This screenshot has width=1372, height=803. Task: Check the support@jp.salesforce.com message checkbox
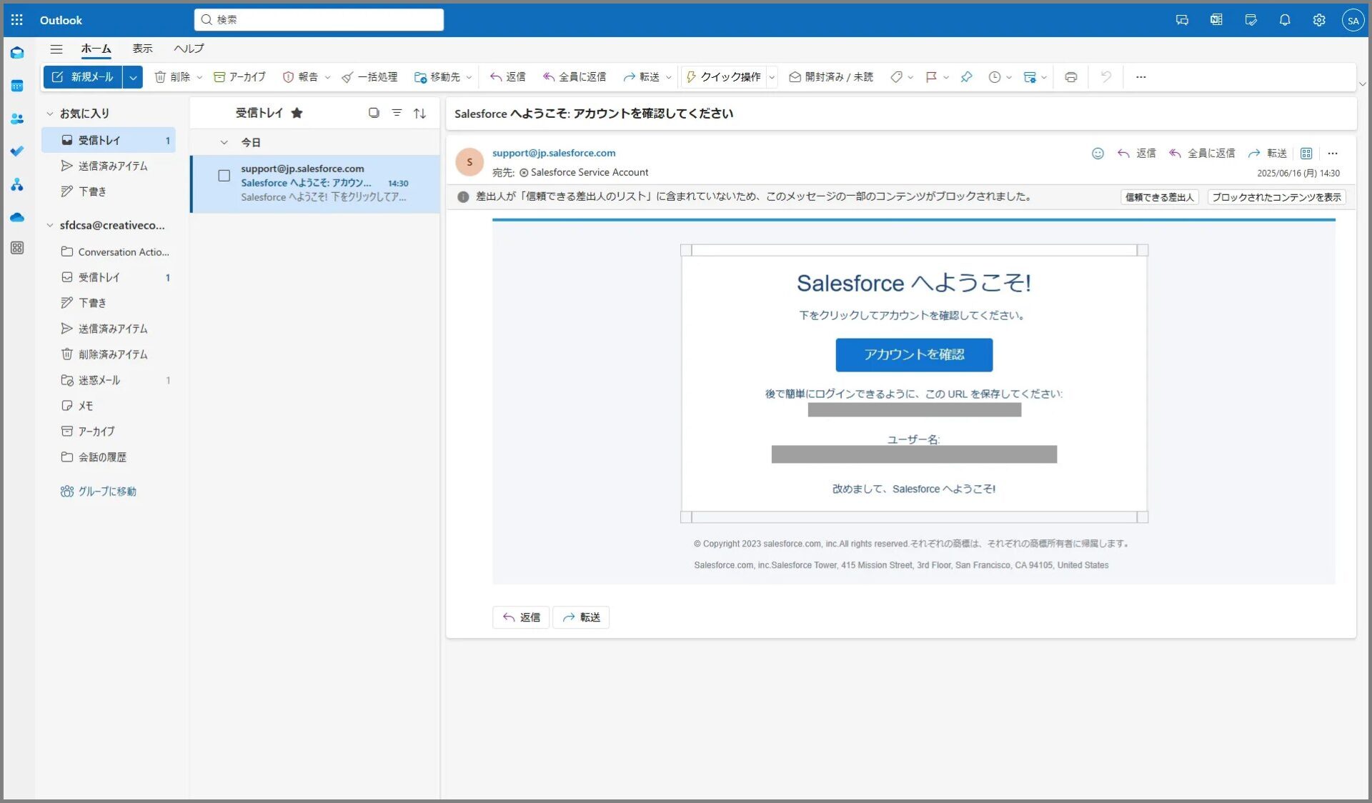coord(224,176)
